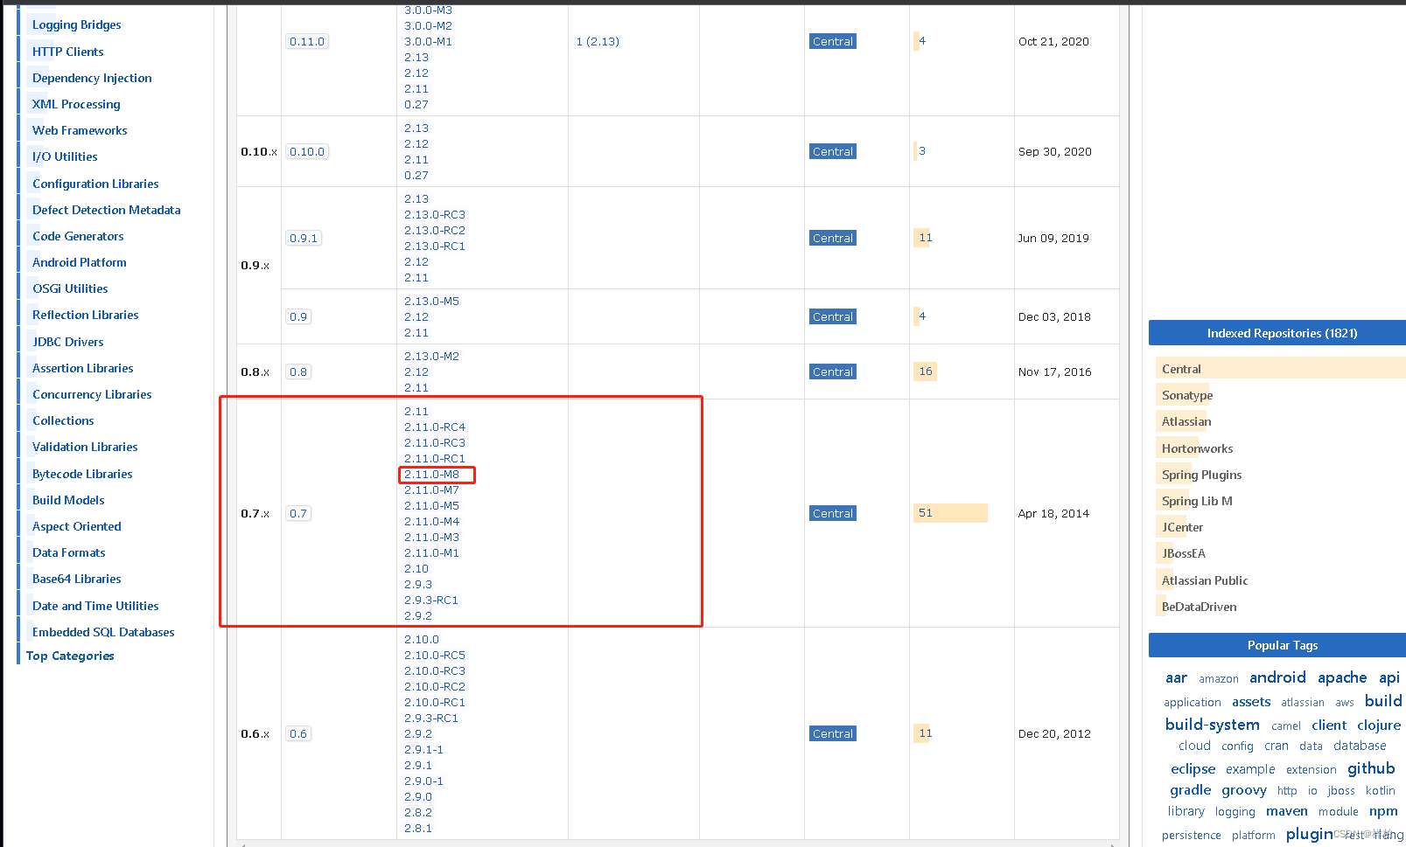This screenshot has height=847, width=1406.
Task: Select Scala version 2.11.0-M8 link
Action: (x=431, y=475)
